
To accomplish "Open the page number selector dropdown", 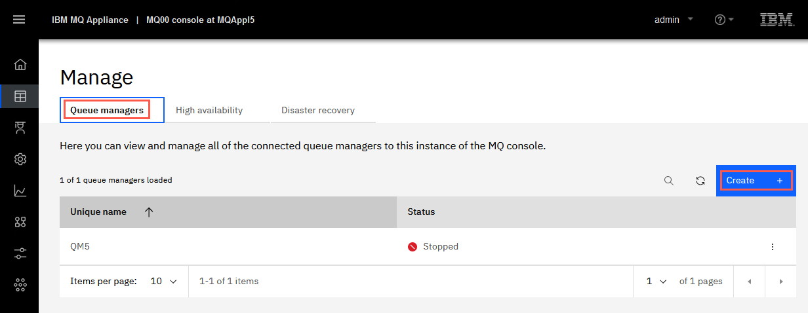I will (x=656, y=281).
